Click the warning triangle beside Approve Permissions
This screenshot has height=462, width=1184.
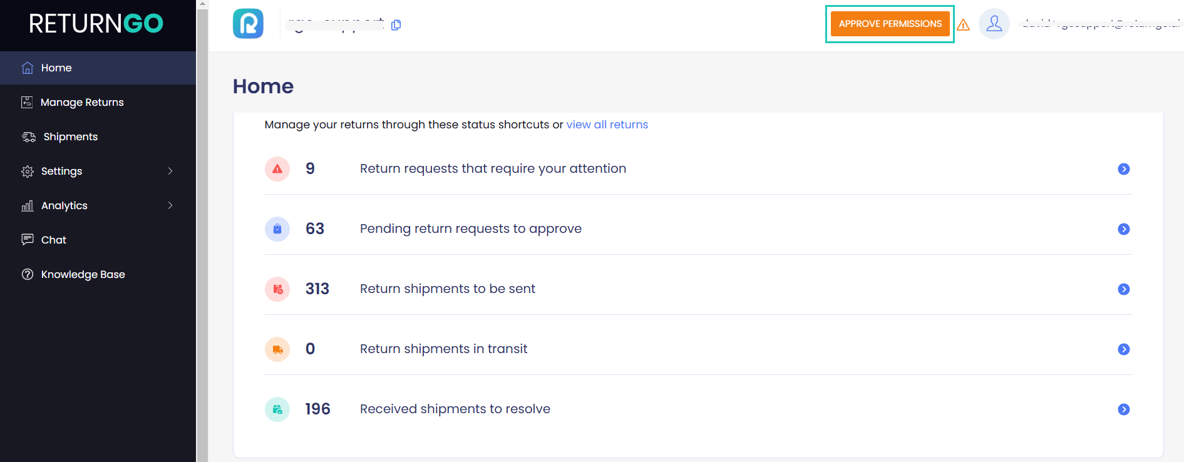(x=964, y=24)
